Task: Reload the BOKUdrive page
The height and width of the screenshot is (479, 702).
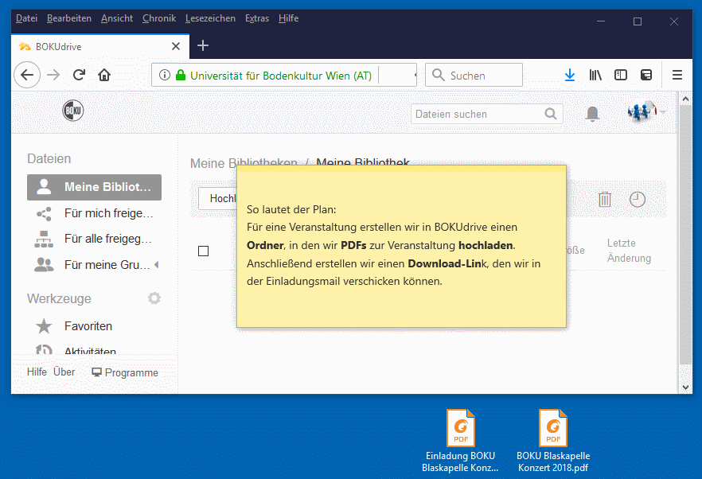Action: (80, 75)
